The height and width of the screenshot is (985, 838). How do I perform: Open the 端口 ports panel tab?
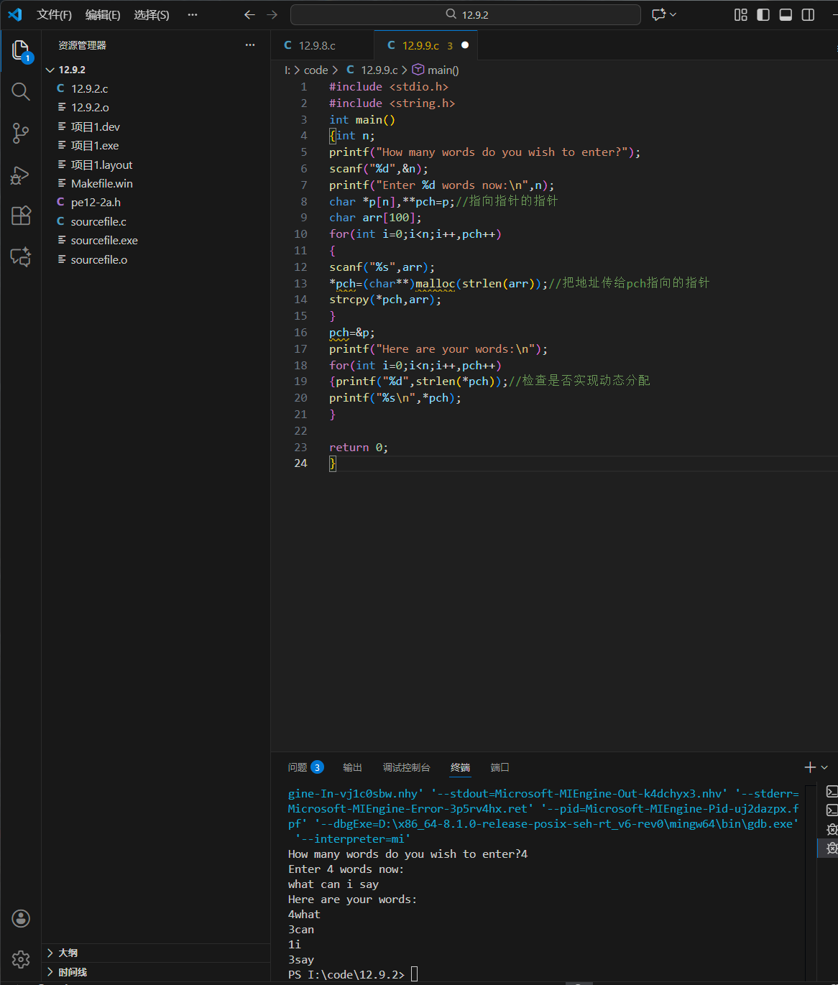point(499,767)
